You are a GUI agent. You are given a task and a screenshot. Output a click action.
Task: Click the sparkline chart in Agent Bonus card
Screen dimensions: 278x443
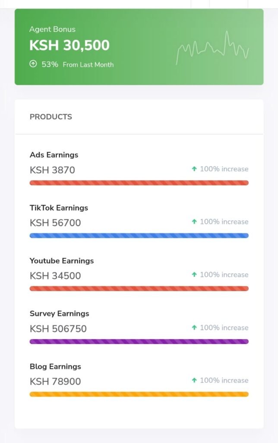212,48
